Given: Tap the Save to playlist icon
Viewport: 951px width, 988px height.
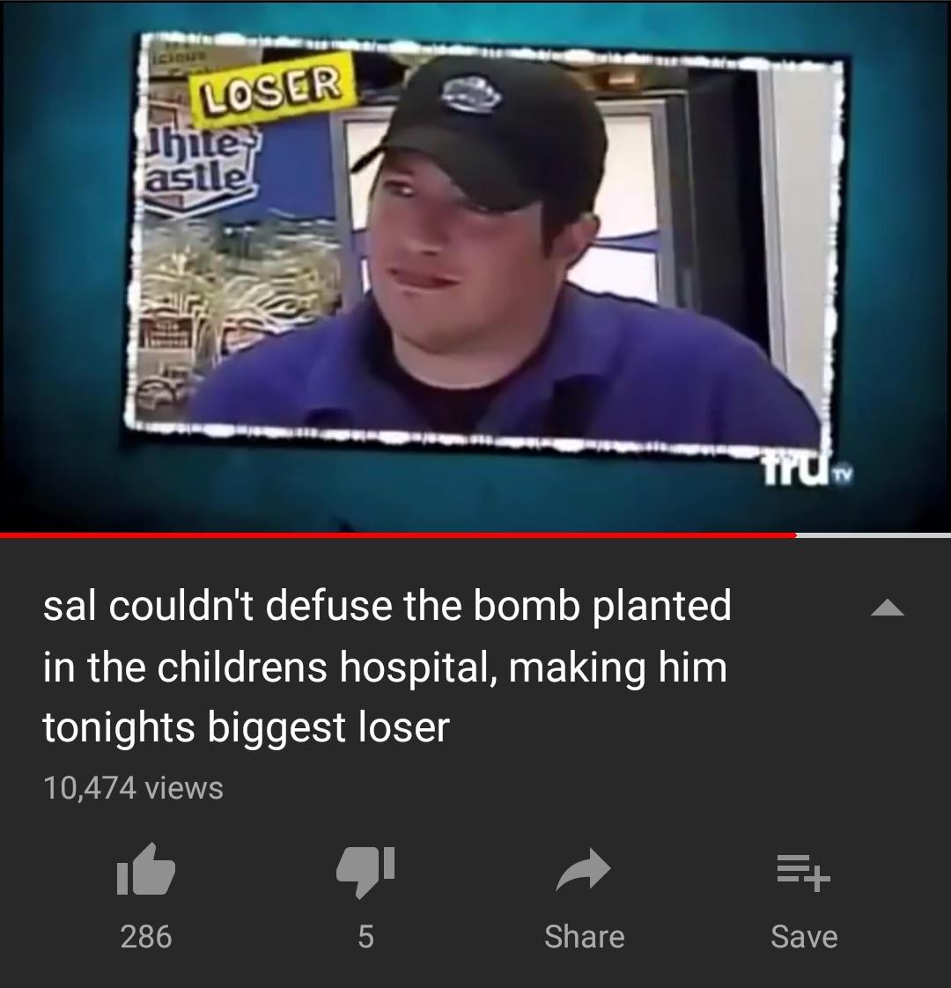Looking at the screenshot, I should tap(804, 873).
